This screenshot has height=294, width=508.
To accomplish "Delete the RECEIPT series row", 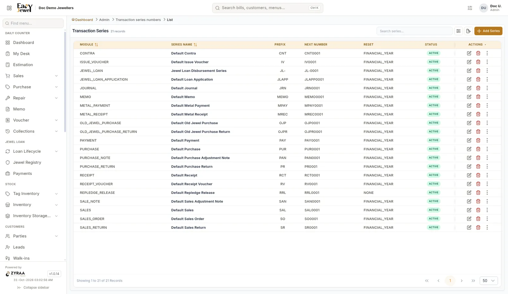I will coord(478,175).
